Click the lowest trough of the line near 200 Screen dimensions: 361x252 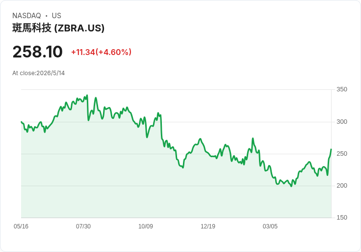pos(291,186)
